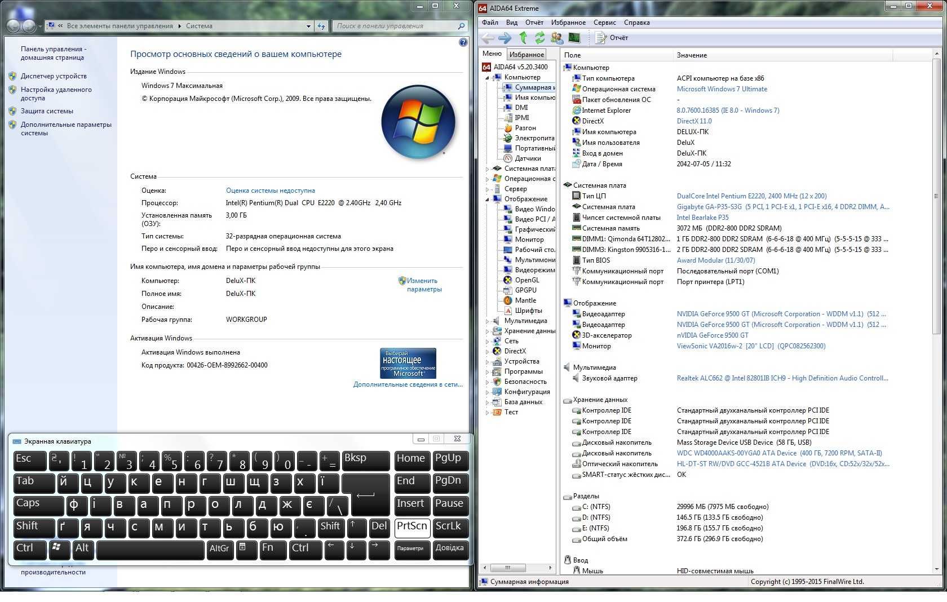Image resolution: width=947 pixels, height=602 pixels.
Task: Open the Справка menu in AIDA64
Action: (637, 23)
